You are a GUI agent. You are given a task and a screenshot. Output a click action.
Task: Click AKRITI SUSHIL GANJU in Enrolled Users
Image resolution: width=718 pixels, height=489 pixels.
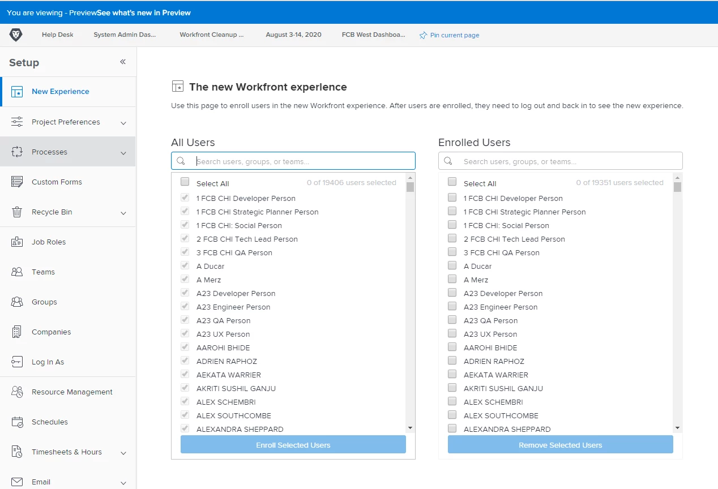point(503,388)
